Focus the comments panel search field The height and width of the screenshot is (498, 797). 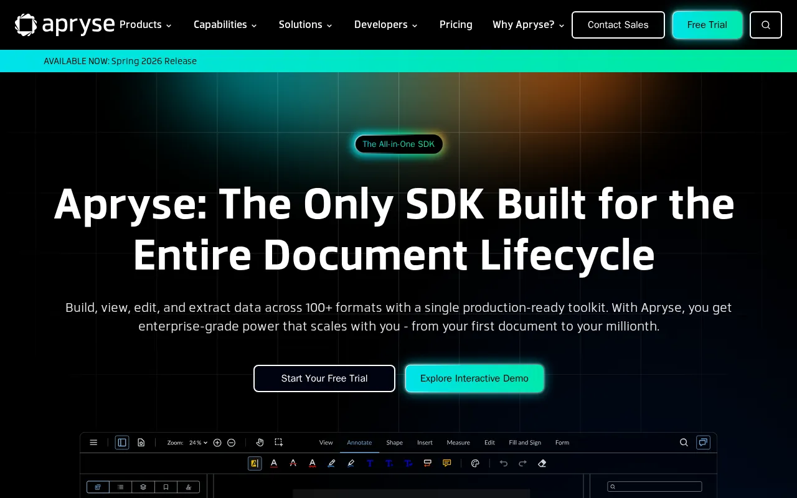[x=655, y=487]
